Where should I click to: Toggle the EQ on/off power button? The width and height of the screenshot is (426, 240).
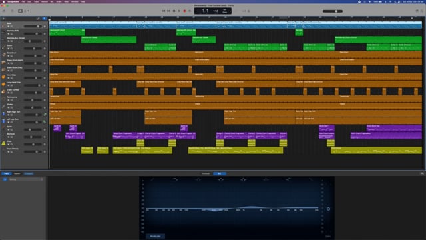[5, 179]
